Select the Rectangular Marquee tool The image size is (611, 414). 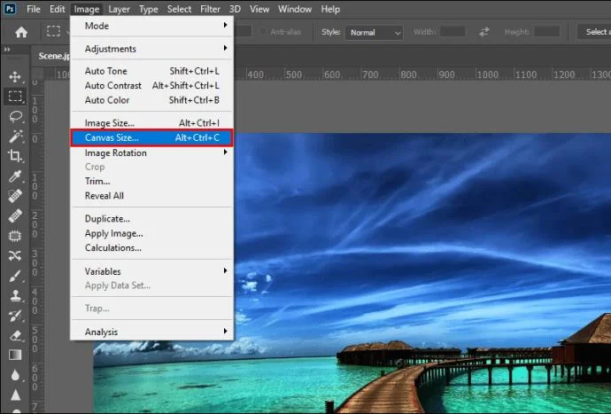coord(15,97)
